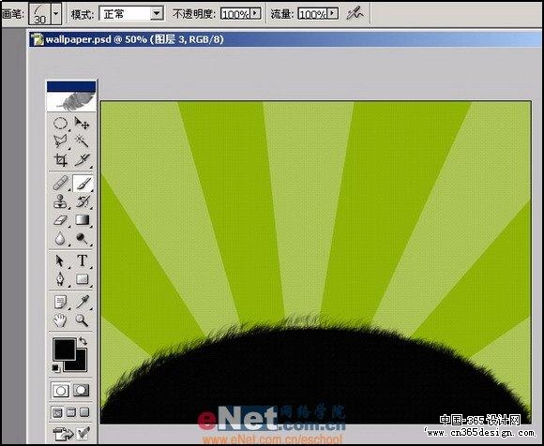Open the flow slider arrow
Screen dimensions: 544x446
(332, 13)
